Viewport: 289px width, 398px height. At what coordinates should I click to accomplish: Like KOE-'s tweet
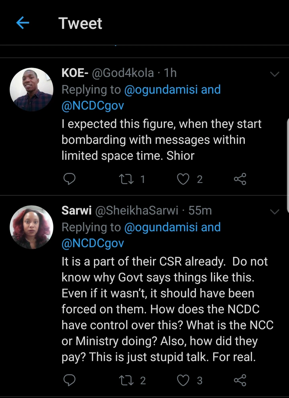pos(183,179)
